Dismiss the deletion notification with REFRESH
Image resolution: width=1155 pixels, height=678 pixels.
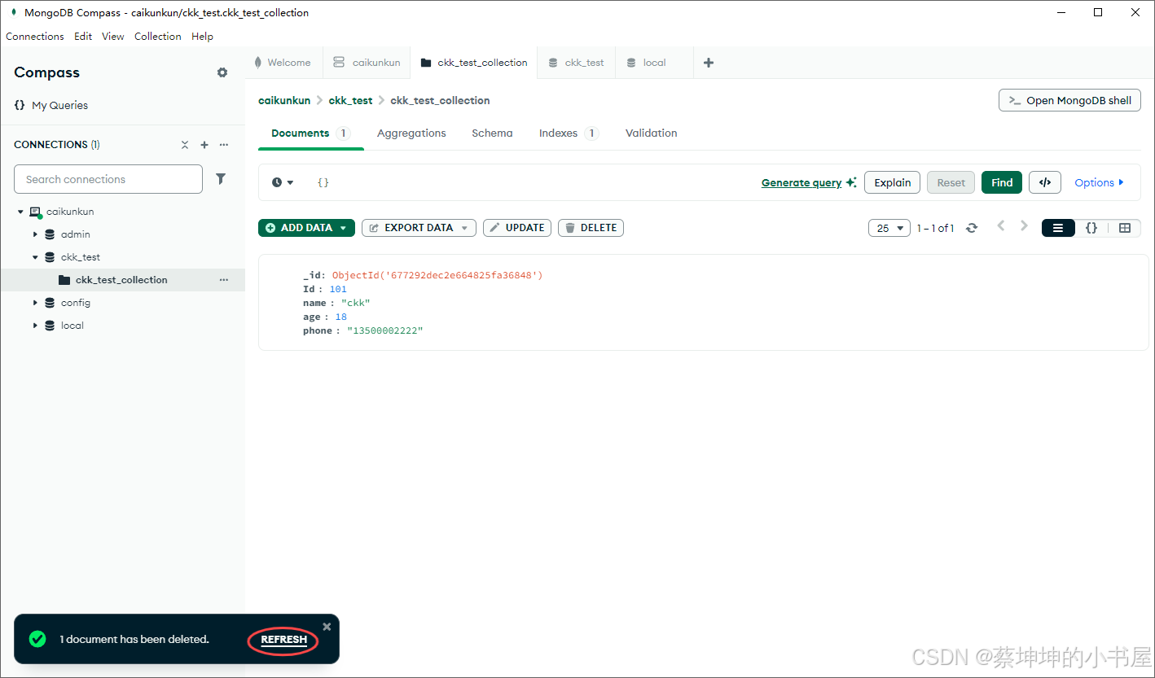(x=282, y=640)
